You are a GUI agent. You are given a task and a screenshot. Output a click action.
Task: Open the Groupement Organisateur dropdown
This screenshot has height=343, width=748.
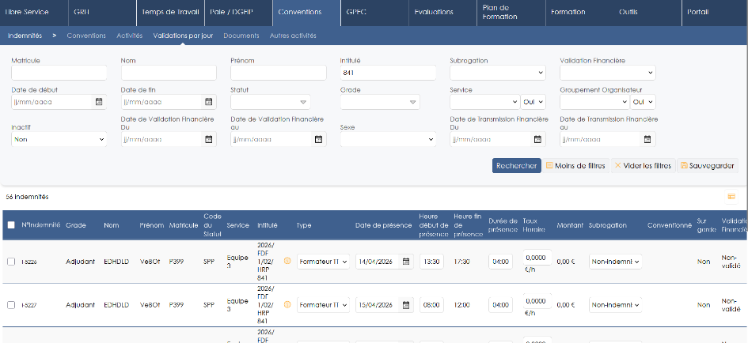[x=595, y=102]
